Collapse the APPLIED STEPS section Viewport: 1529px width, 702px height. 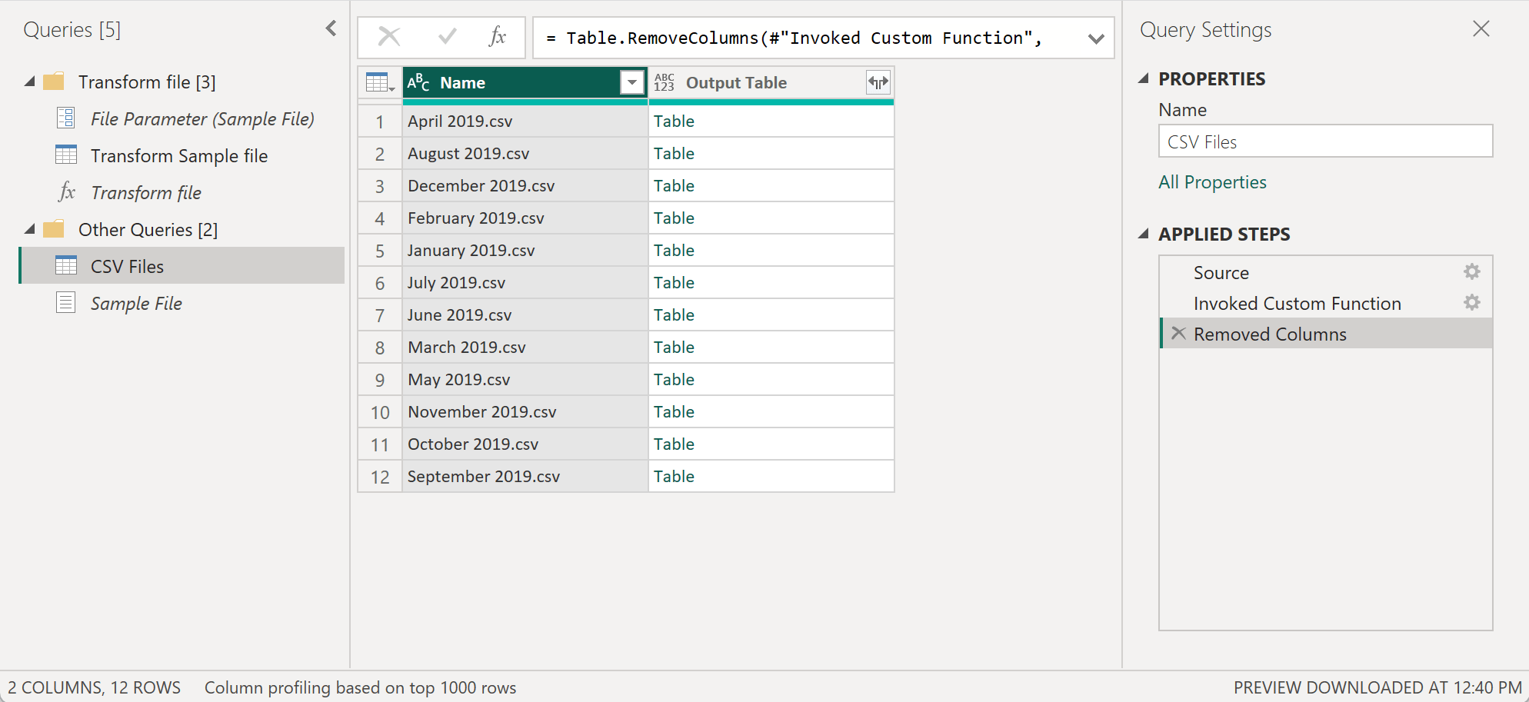(x=1144, y=235)
